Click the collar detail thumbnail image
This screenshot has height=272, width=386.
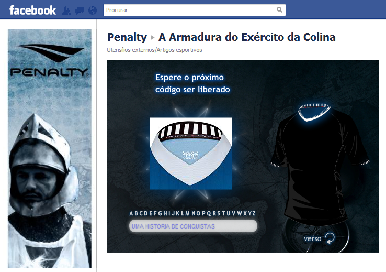(x=191, y=154)
